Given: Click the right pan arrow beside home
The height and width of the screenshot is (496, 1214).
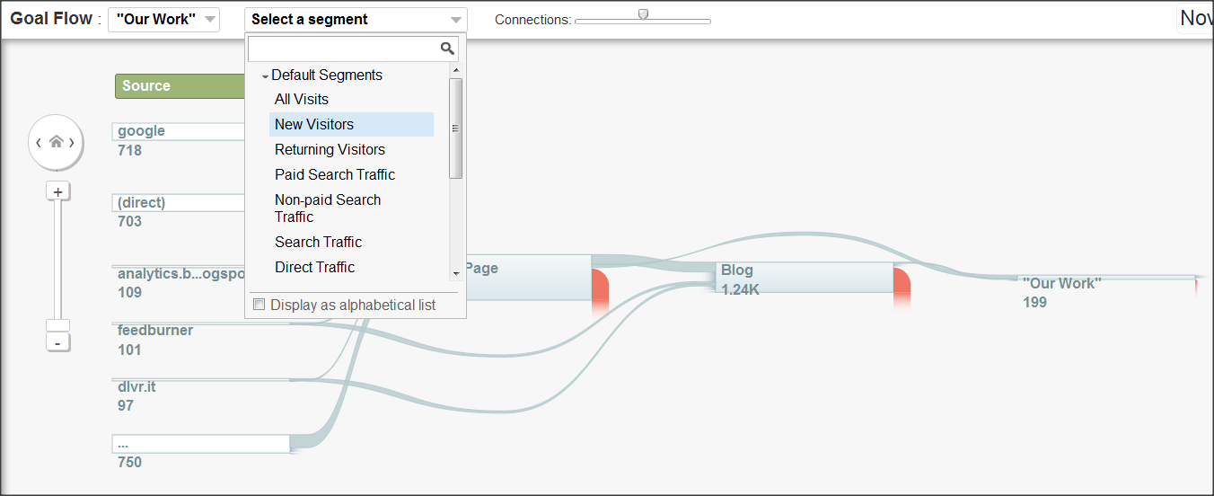Looking at the screenshot, I should coord(72,143).
